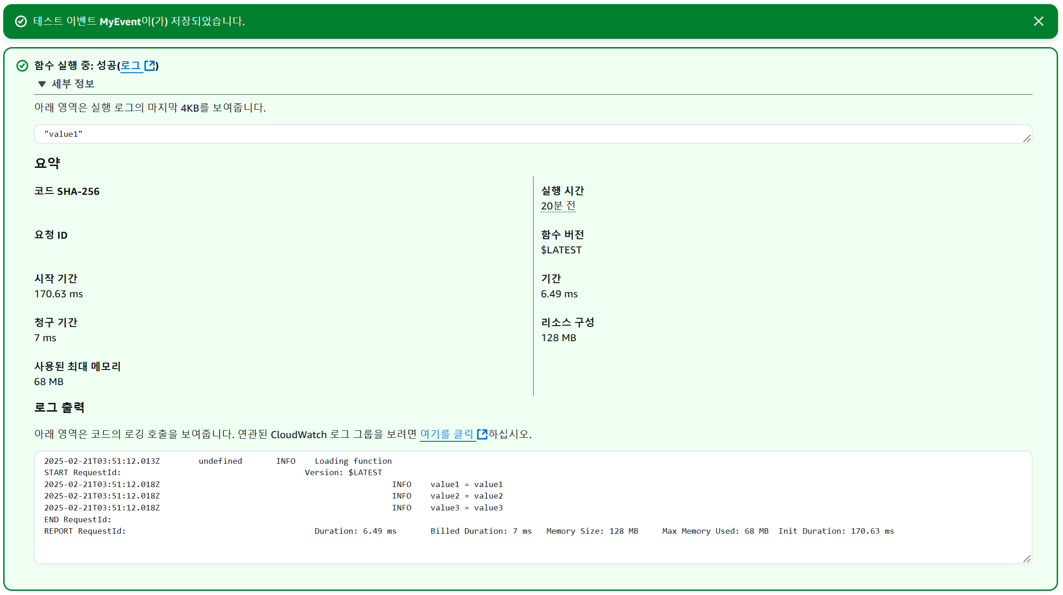Click the 요약 section heading
The width and height of the screenshot is (1063, 595).
[x=47, y=163]
